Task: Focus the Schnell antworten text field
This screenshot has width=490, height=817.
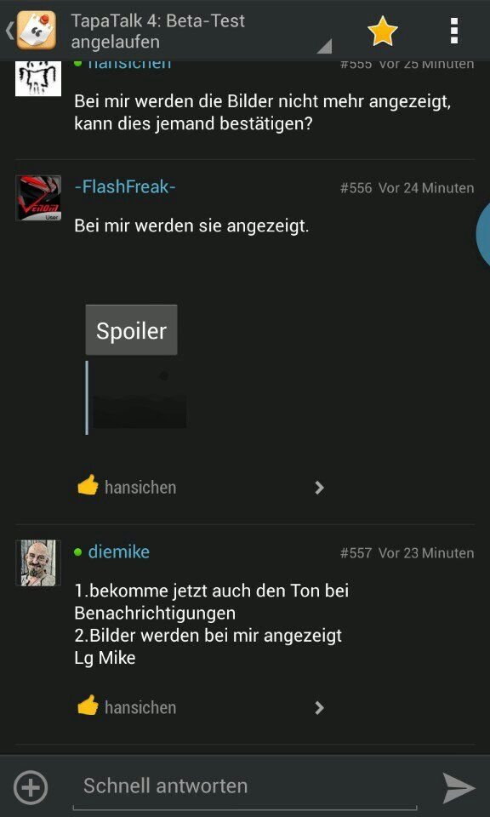Action: pos(245,786)
